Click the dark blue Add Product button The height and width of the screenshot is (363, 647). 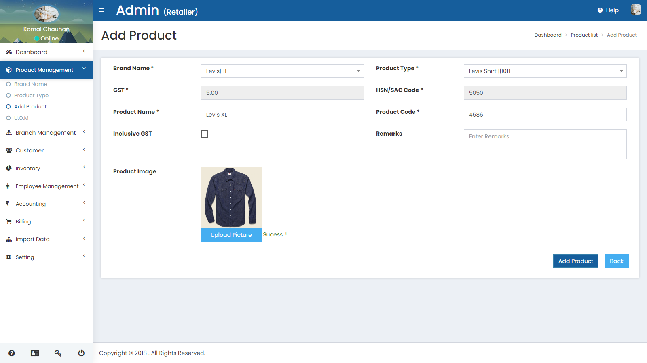pyautogui.click(x=576, y=261)
